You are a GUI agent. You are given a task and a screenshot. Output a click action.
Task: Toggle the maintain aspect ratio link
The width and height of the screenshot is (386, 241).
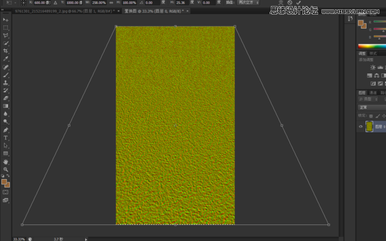tap(111, 3)
